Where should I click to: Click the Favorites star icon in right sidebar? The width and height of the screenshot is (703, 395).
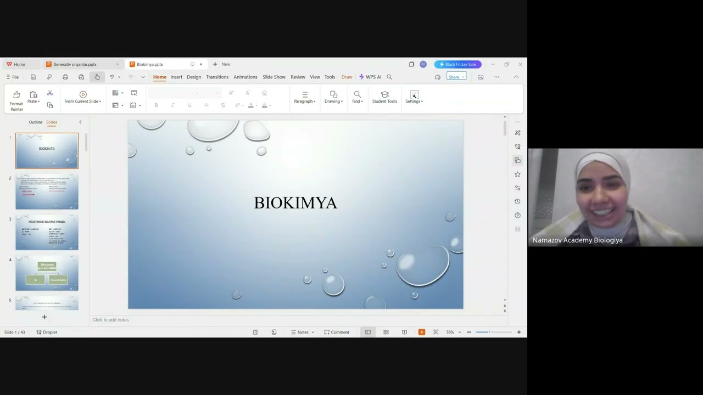click(517, 174)
